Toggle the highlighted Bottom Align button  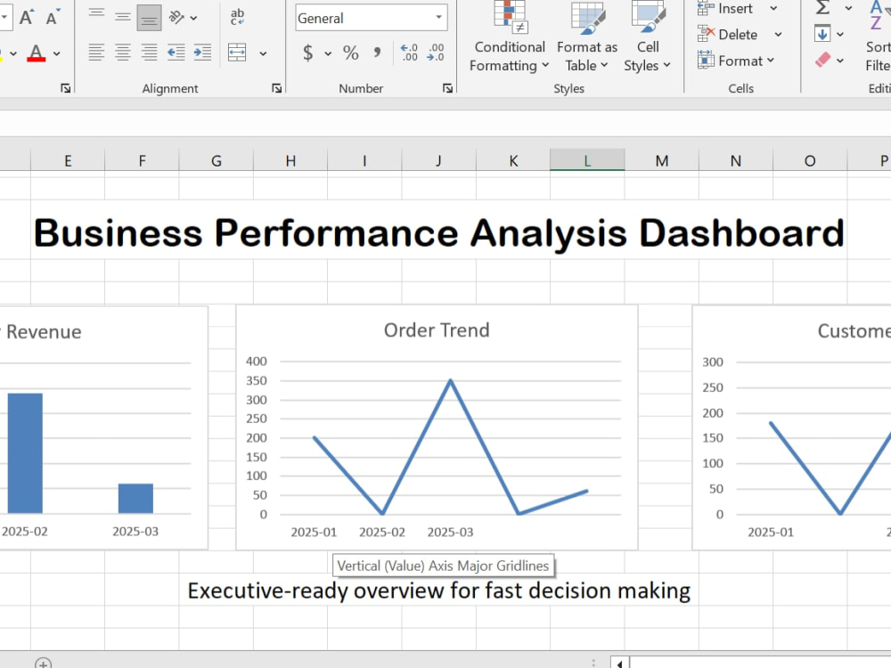[x=150, y=18]
